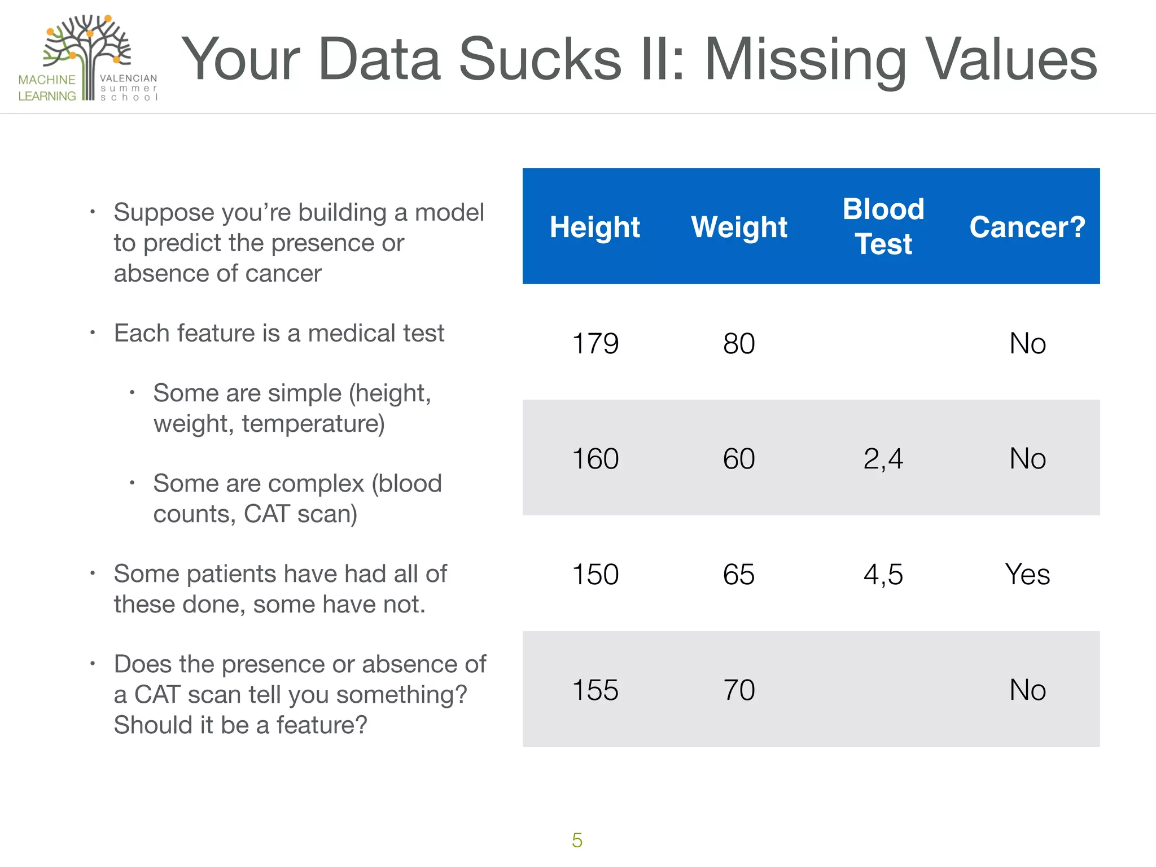Click the Cancer? column header

tap(1027, 227)
